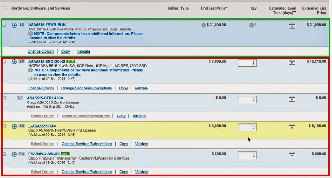Click the $ 15,219.90 extended price
The width and height of the screenshot is (332, 178).
coord(316,61)
